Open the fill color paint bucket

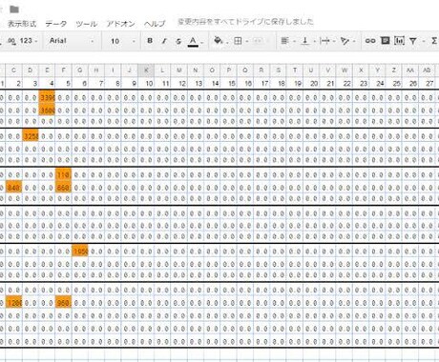point(219,41)
